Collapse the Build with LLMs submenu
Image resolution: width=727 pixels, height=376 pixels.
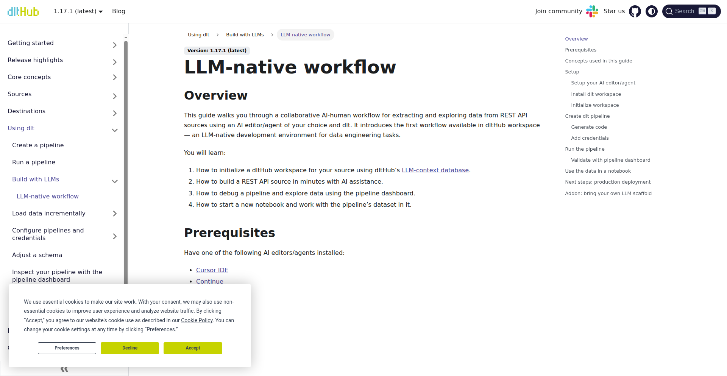(115, 181)
